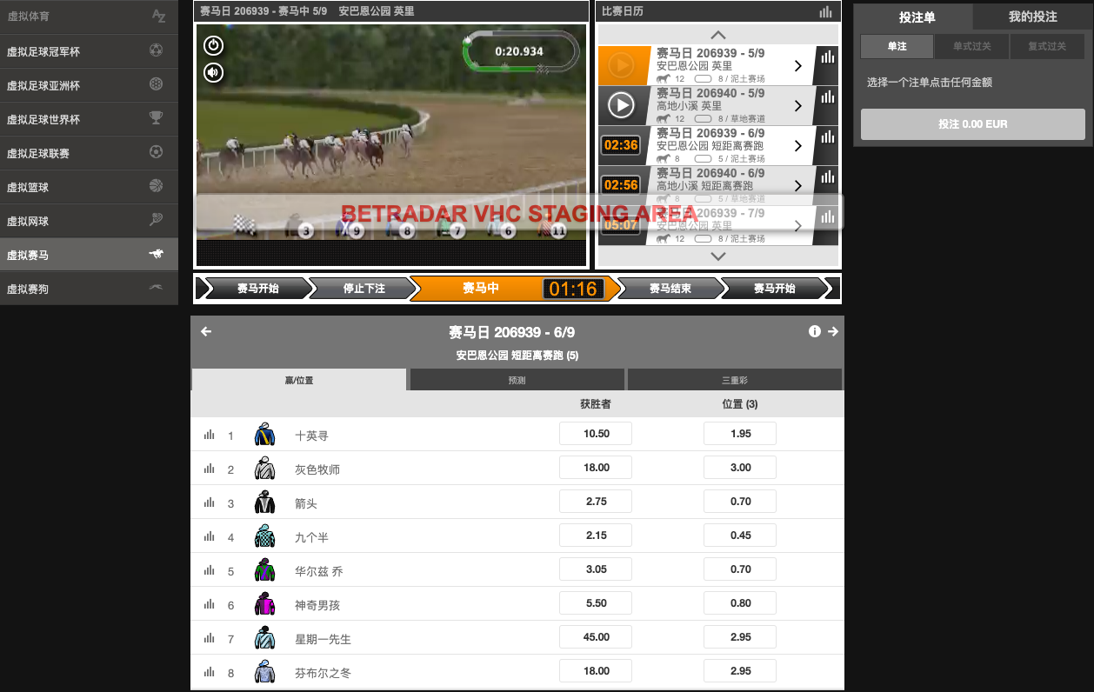
Task: Open 虚拟足球世界杯 in the sidebar
Action: pos(89,119)
